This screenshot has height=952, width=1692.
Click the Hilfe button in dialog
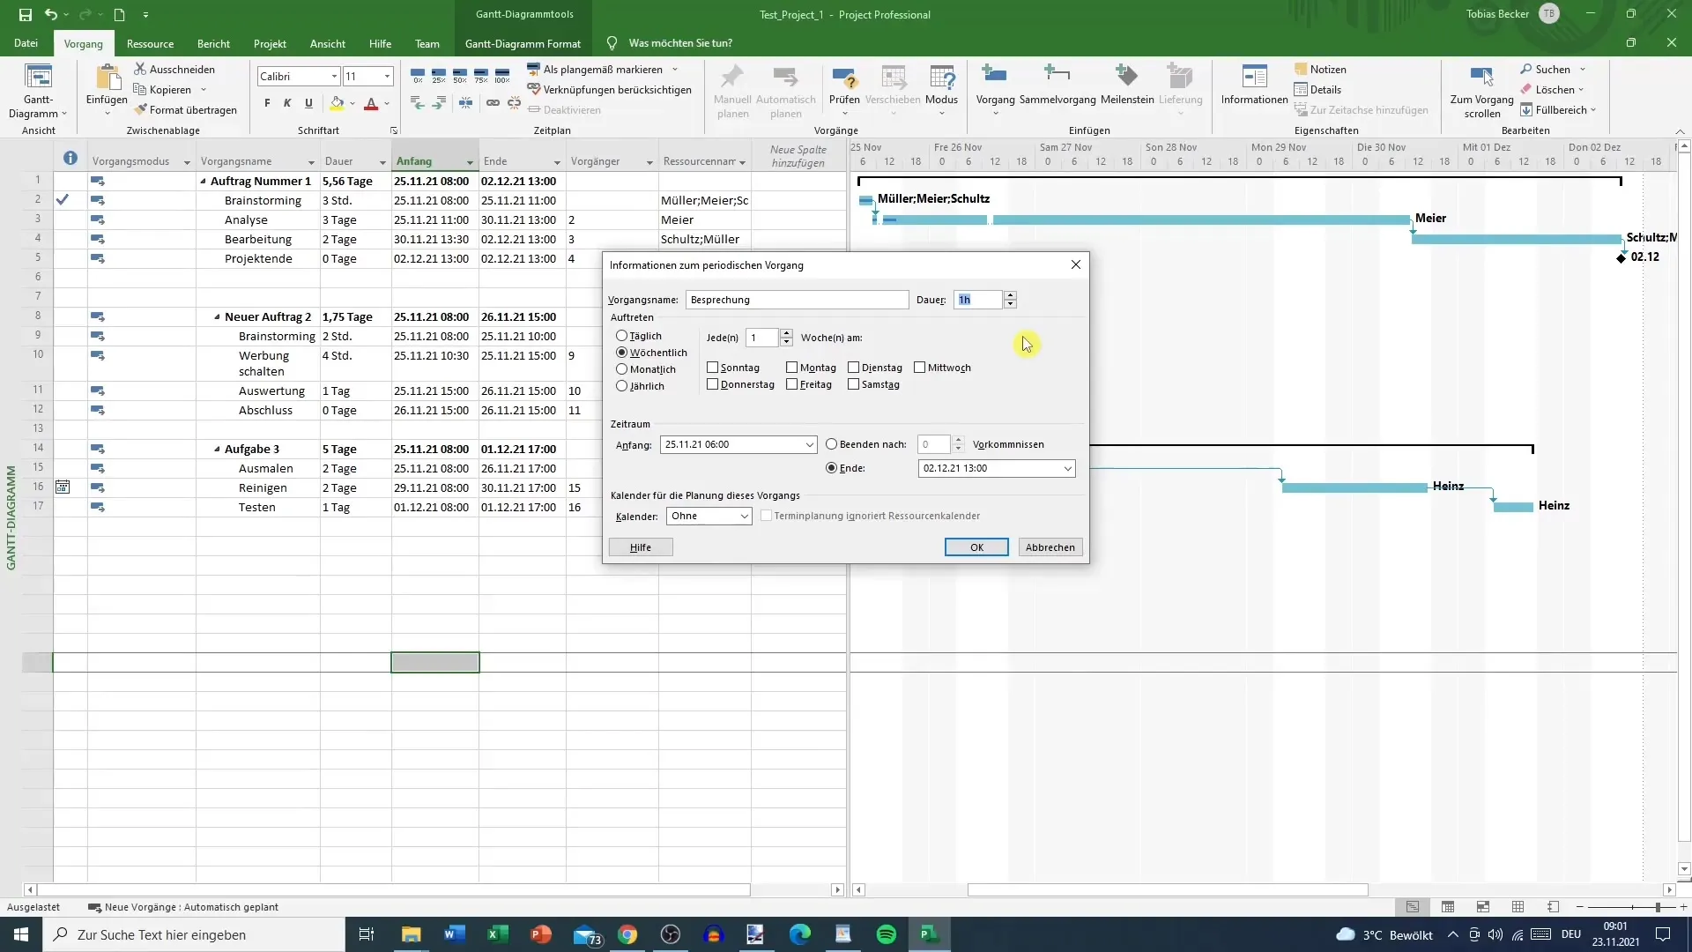[x=641, y=547]
